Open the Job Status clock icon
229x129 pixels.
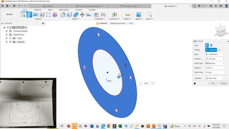(x=211, y=6)
